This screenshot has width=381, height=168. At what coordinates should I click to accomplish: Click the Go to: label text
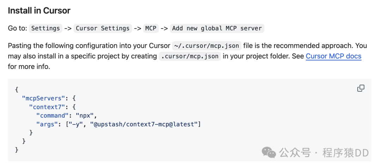click(17, 28)
